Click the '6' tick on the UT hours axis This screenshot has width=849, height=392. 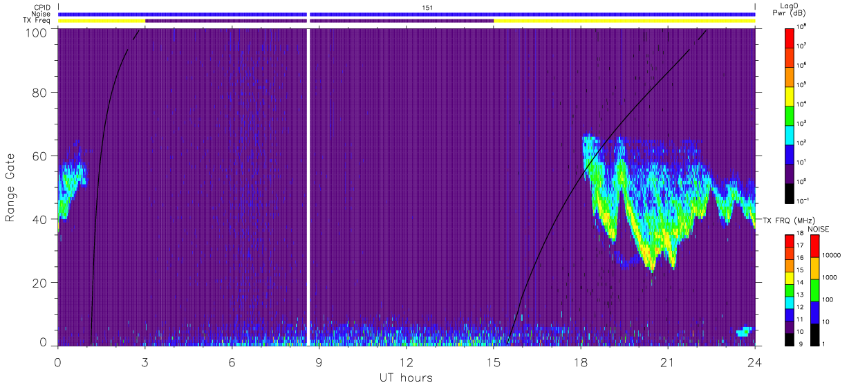point(232,362)
